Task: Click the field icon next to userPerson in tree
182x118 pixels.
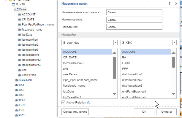Action: click(x=19, y=75)
